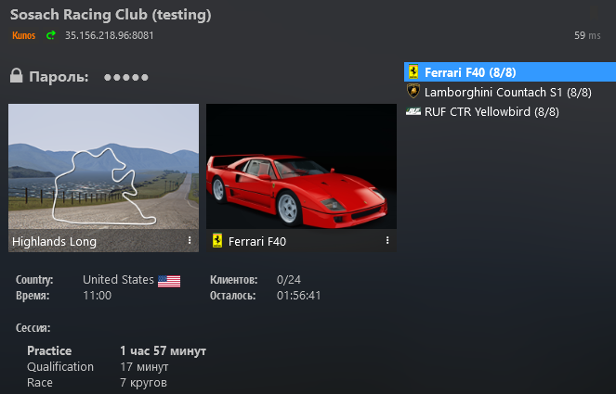The image size is (616, 394).
Task: Click the 17 минут qualification duration
Action: pos(144,366)
